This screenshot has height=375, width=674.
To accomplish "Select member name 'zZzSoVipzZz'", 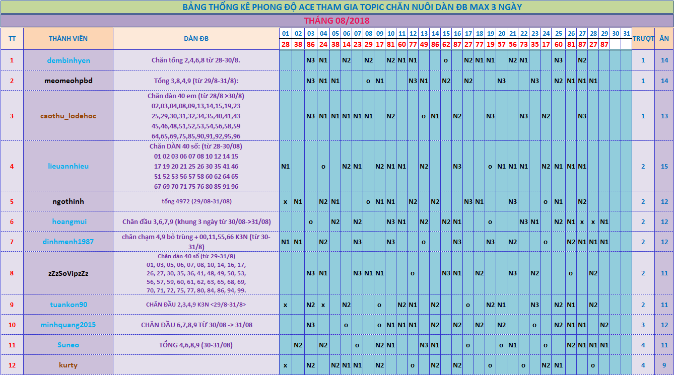I will [69, 273].
